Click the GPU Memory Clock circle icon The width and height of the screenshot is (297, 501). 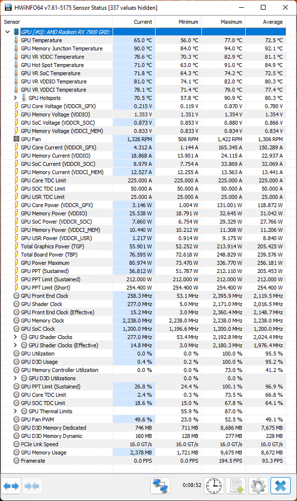tap(17, 320)
